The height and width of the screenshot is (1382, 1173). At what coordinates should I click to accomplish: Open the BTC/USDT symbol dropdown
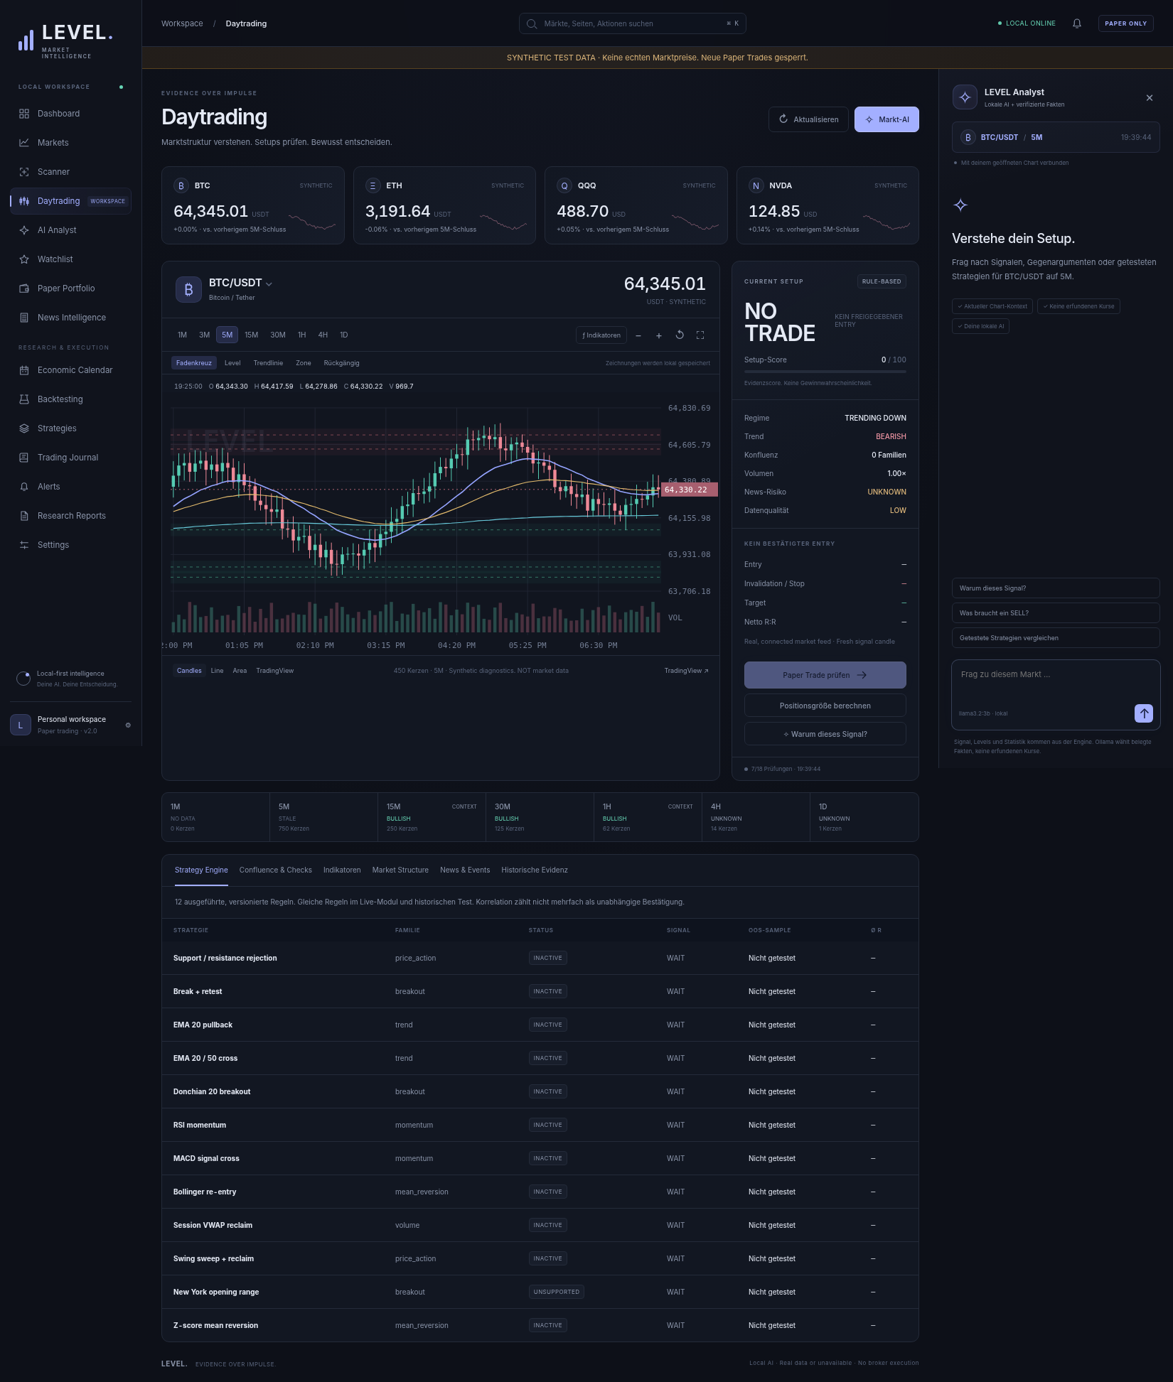coord(240,283)
